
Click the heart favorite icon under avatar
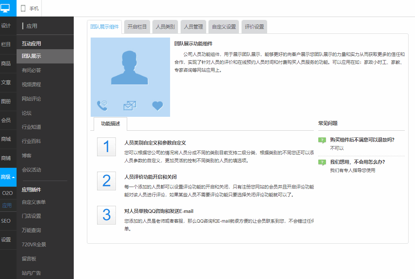(158, 106)
